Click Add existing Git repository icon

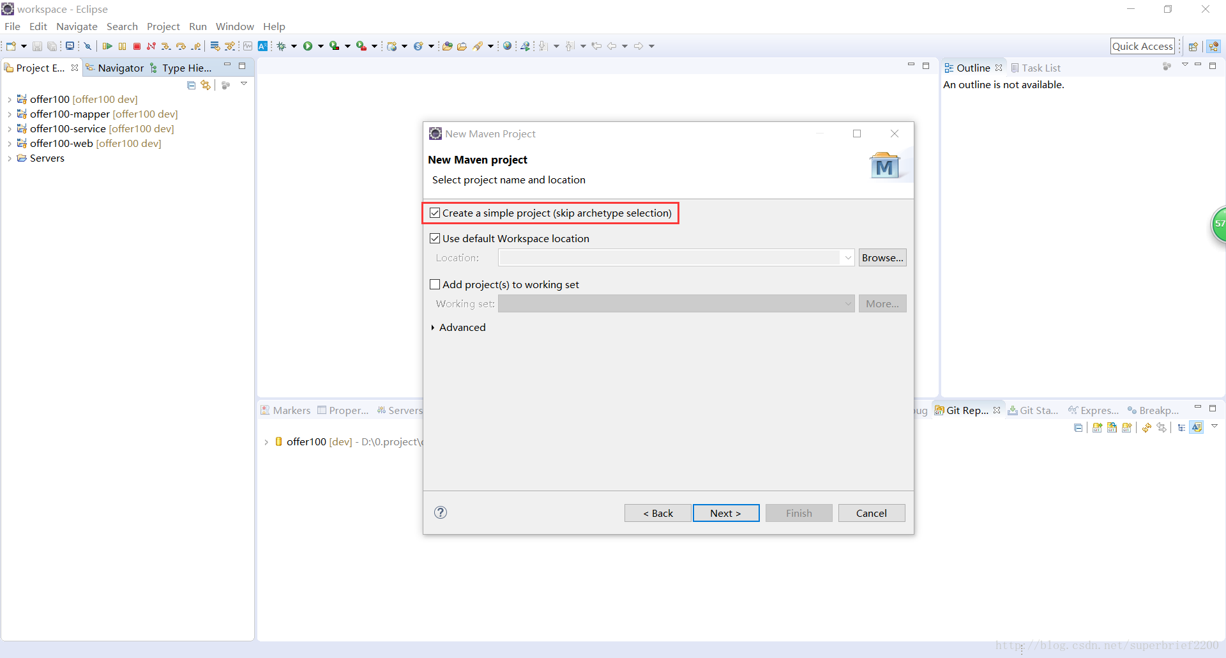(x=1097, y=427)
